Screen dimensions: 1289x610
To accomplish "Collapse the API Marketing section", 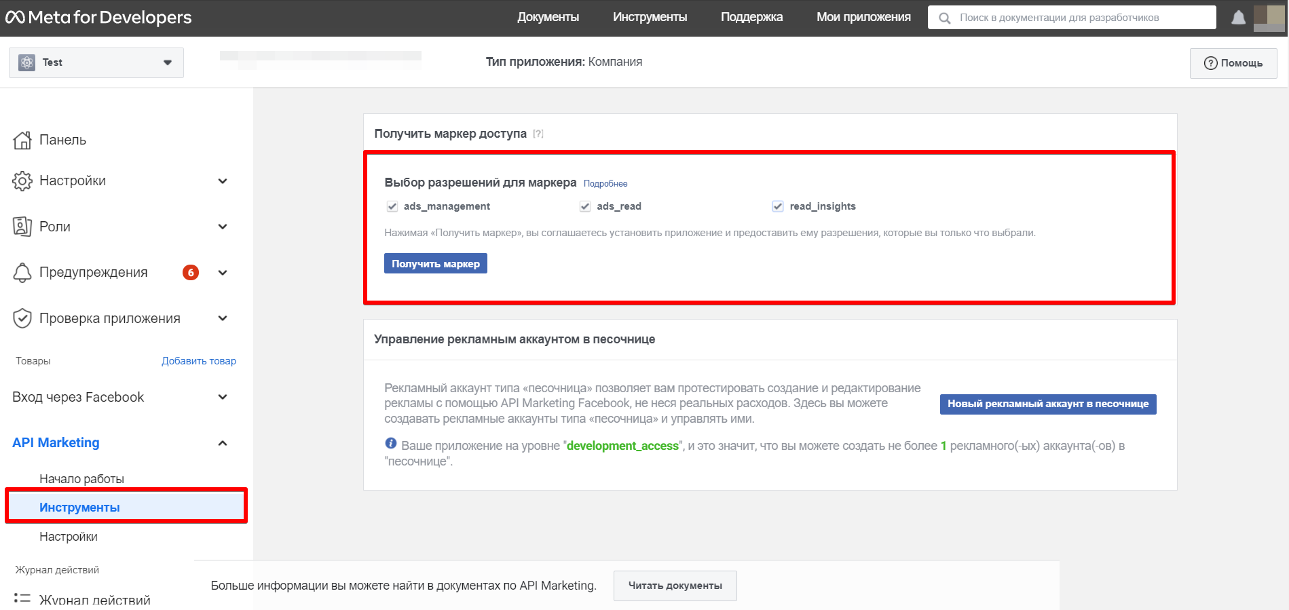I will tap(222, 443).
